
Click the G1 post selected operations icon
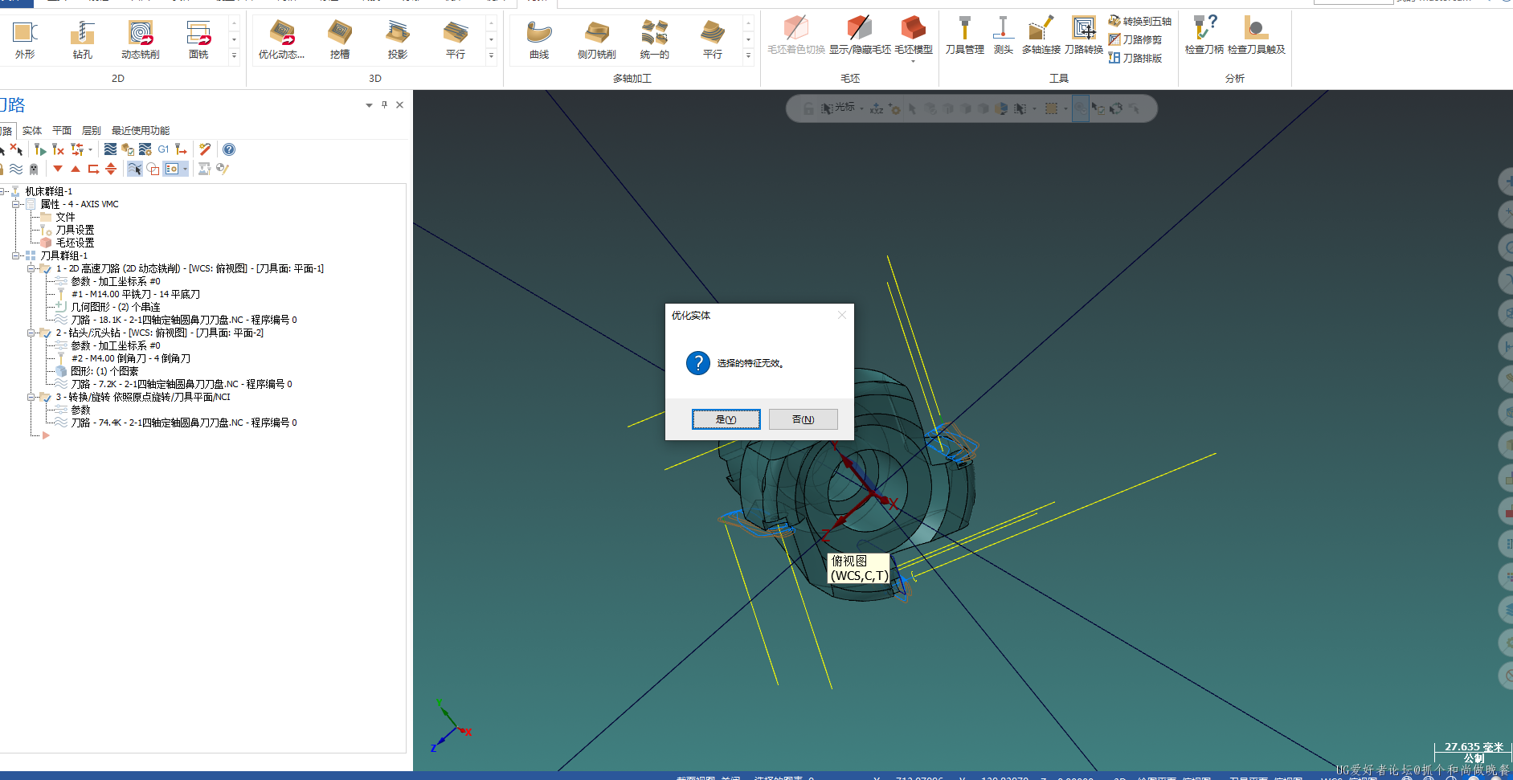pos(163,149)
